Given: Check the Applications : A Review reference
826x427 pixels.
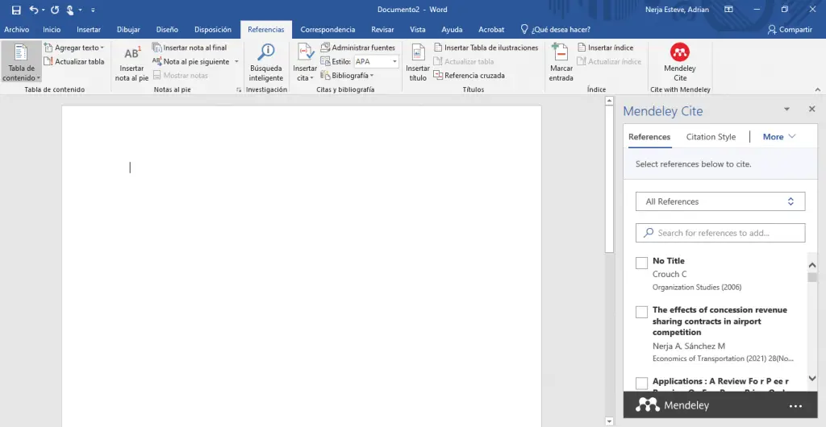Looking at the screenshot, I should click(x=641, y=383).
